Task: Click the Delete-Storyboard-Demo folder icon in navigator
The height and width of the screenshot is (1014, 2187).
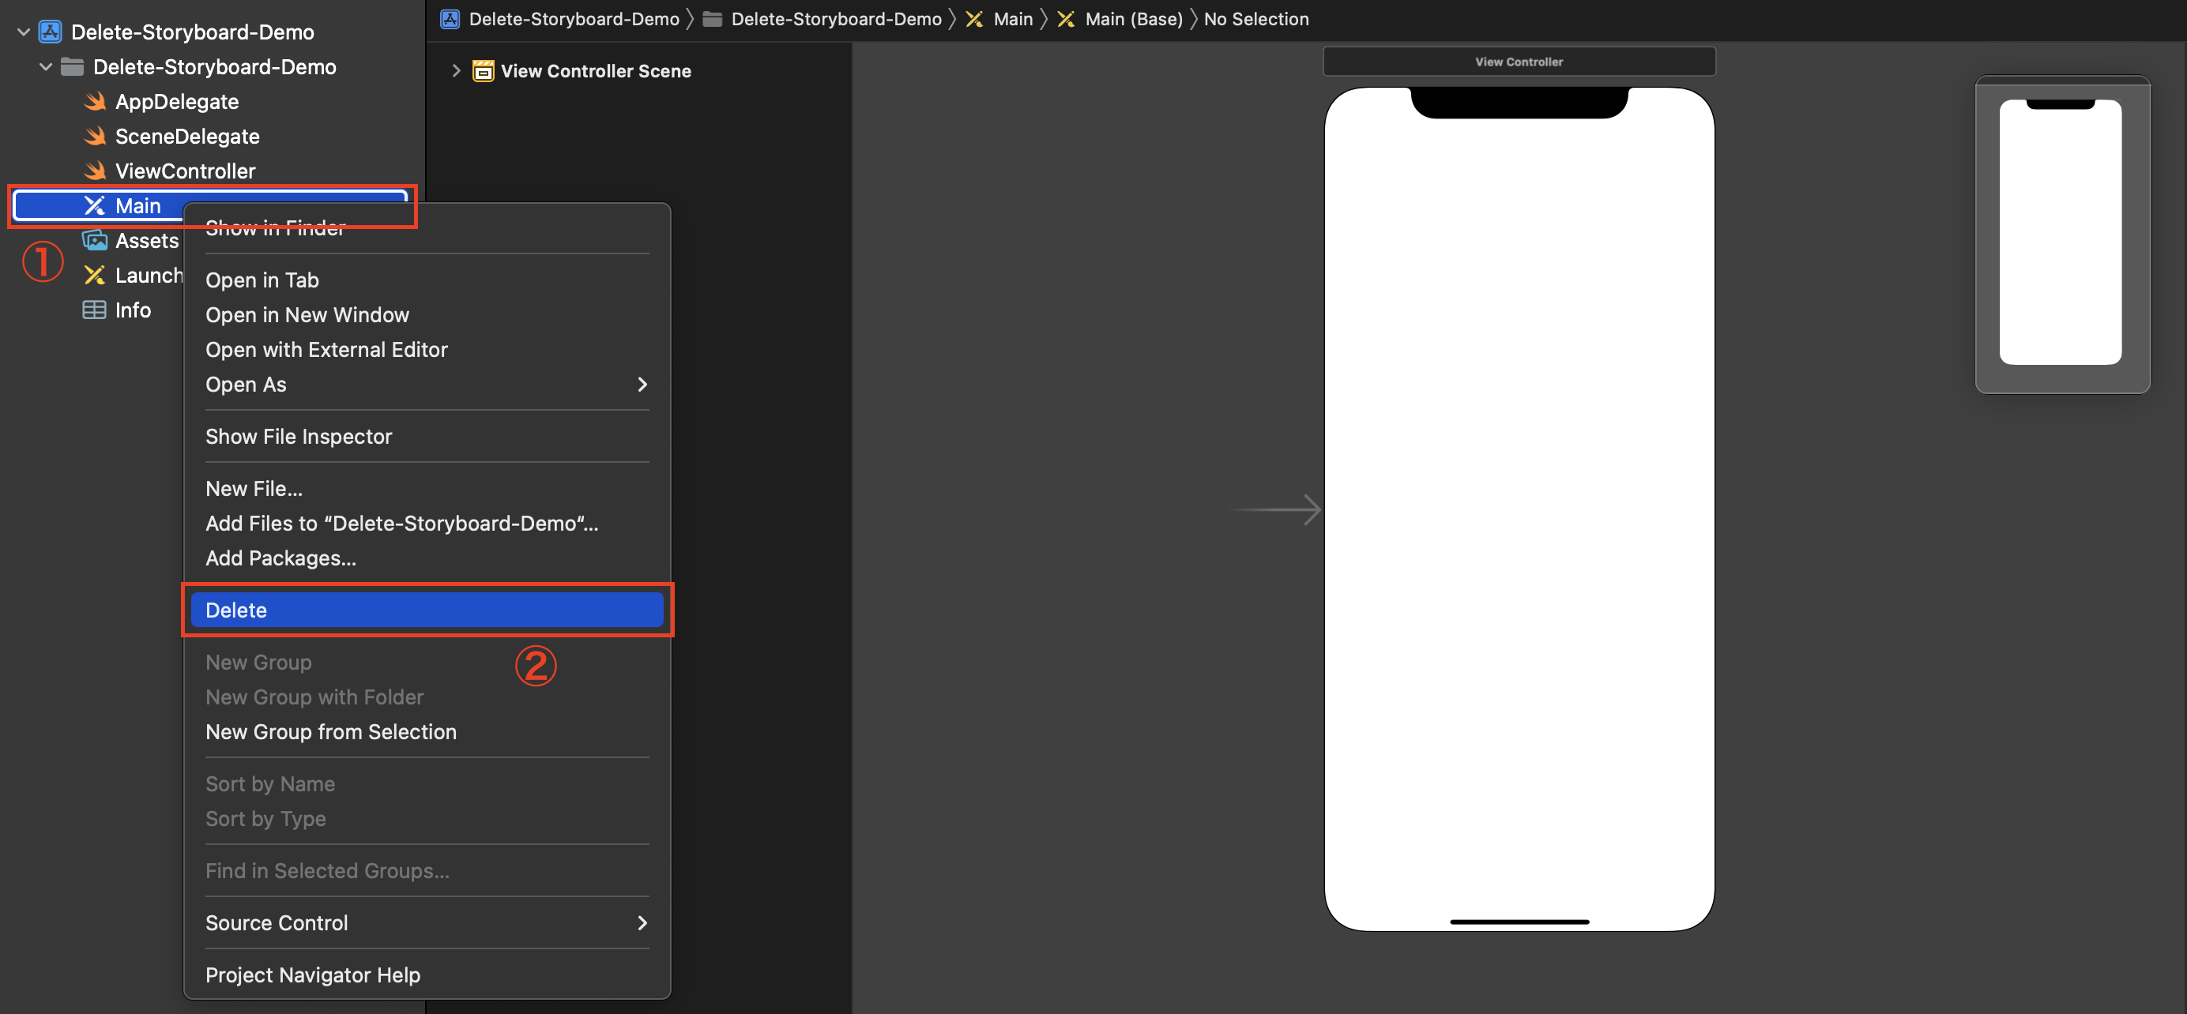Action: coord(72,67)
